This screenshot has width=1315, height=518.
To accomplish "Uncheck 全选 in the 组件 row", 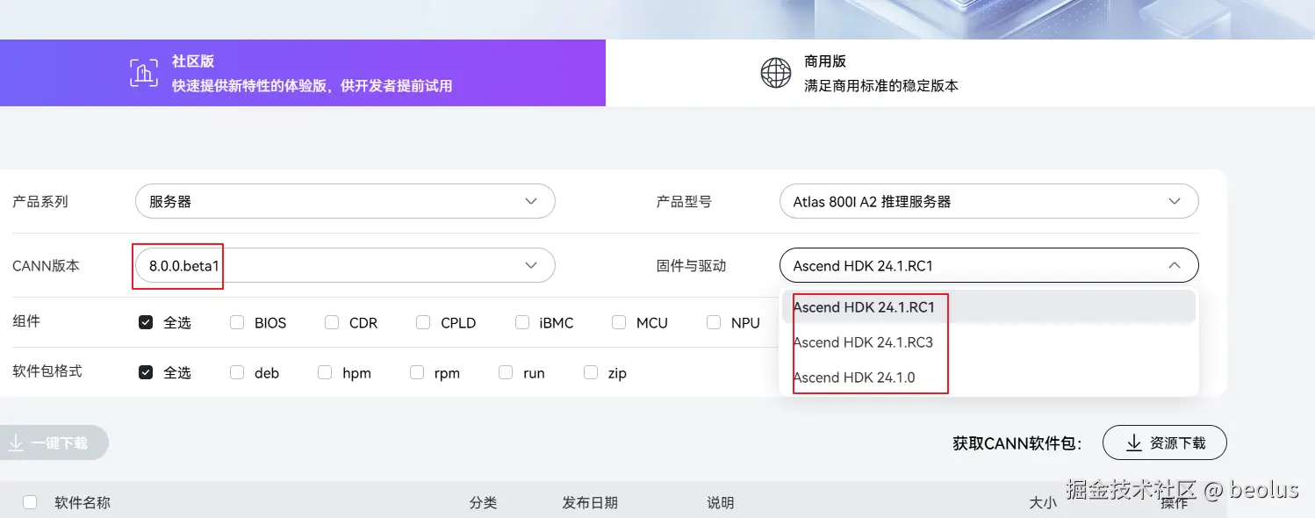I will click(x=146, y=323).
